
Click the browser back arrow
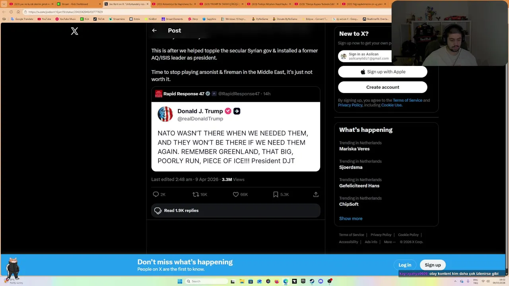tap(4, 12)
